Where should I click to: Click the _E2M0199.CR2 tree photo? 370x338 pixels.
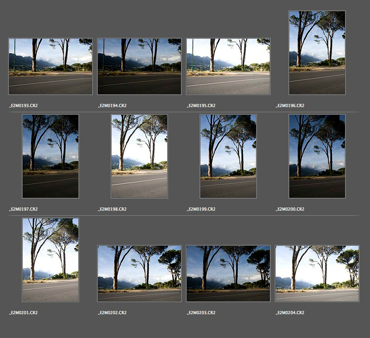(228, 156)
